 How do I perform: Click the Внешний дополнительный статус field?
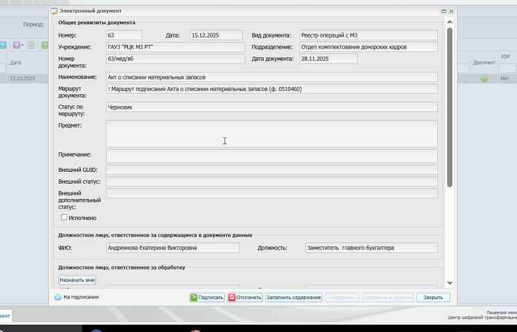coord(272,194)
